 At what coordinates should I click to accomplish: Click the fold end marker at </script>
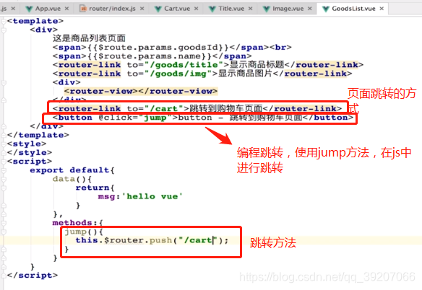tap(4, 276)
